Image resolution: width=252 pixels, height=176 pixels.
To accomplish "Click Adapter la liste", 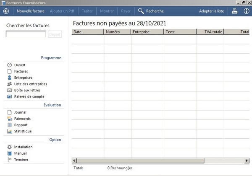I will click(x=212, y=11).
